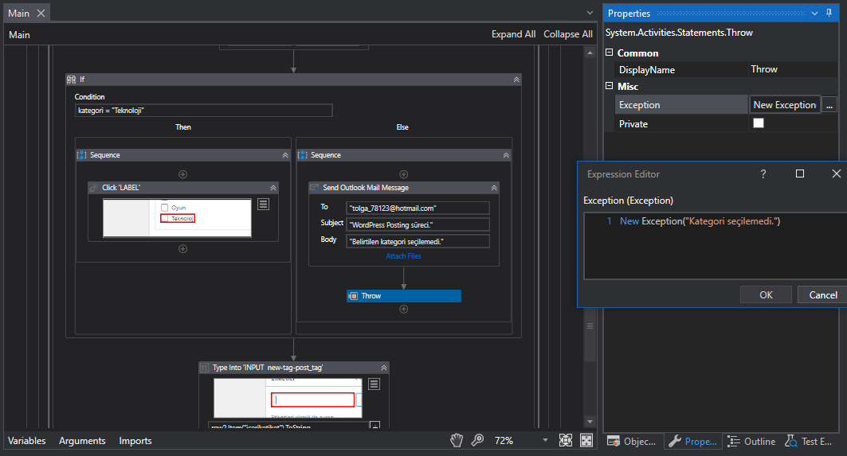847x456 pixels.
Task: Open Properties panel options dropdown
Action: 814,13
